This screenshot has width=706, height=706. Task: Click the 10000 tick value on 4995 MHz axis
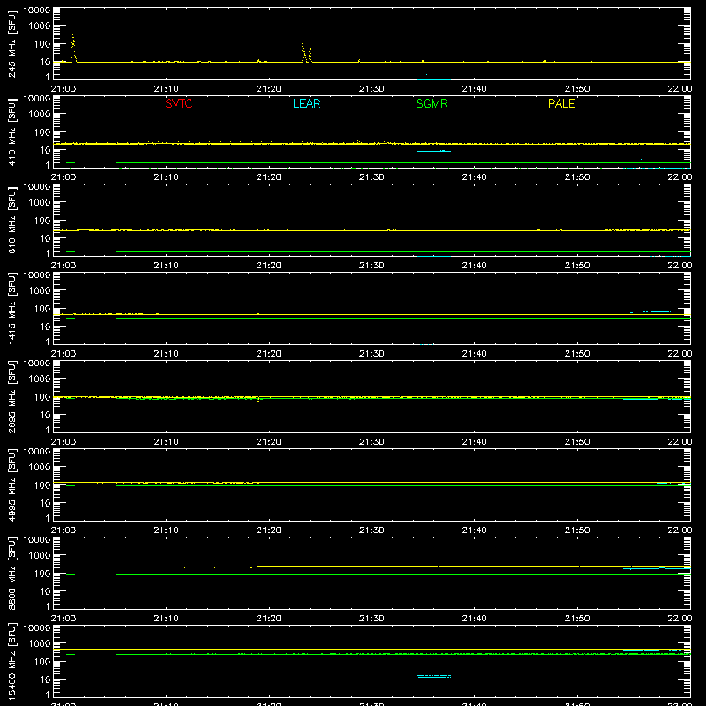pos(37,452)
